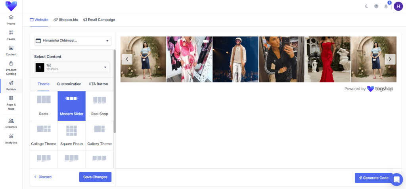The width and height of the screenshot is (406, 189).
Task: Click the Generate Code button
Action: (x=373, y=178)
